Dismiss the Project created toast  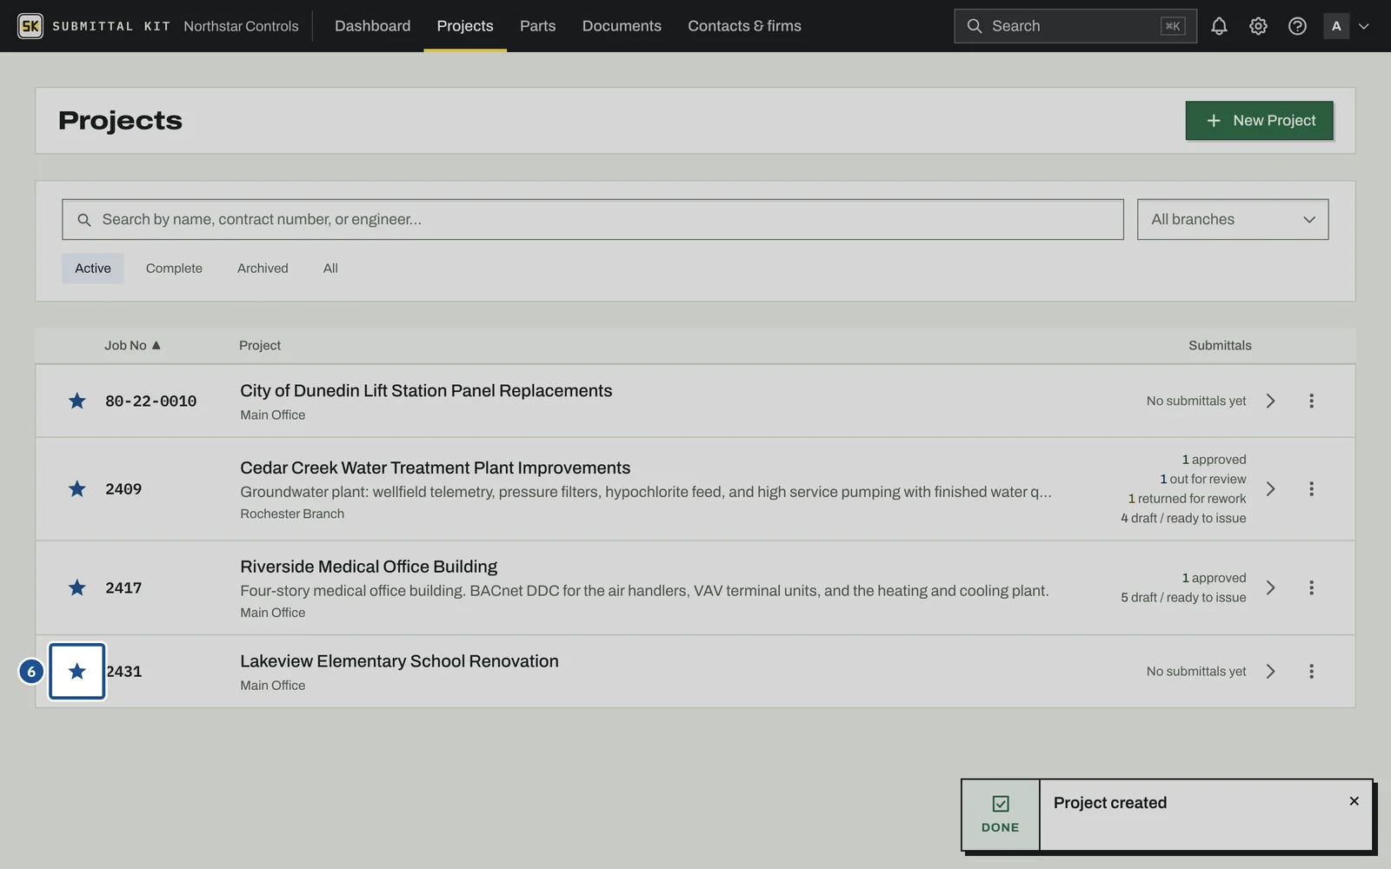coord(1354,801)
